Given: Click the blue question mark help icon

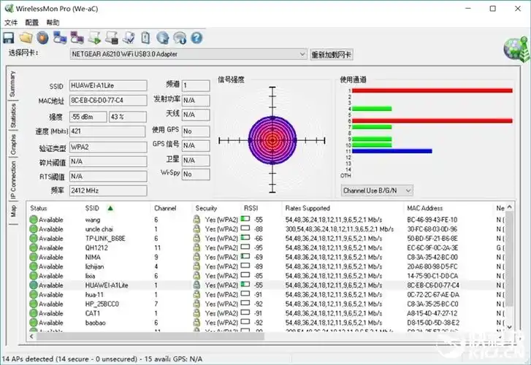Looking at the screenshot, I should point(196,37).
